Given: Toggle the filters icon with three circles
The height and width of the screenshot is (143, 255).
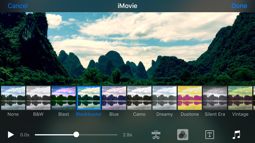Looking at the screenshot, I should coord(182,135).
